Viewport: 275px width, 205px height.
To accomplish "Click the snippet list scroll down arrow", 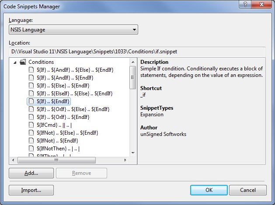I will 133,153.
